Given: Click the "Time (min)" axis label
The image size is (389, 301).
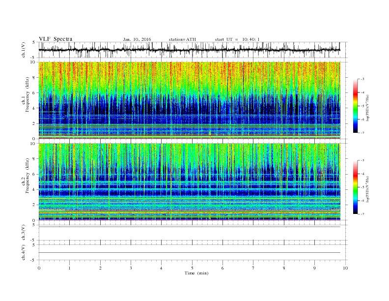Looking at the screenshot, I should 196,273.
